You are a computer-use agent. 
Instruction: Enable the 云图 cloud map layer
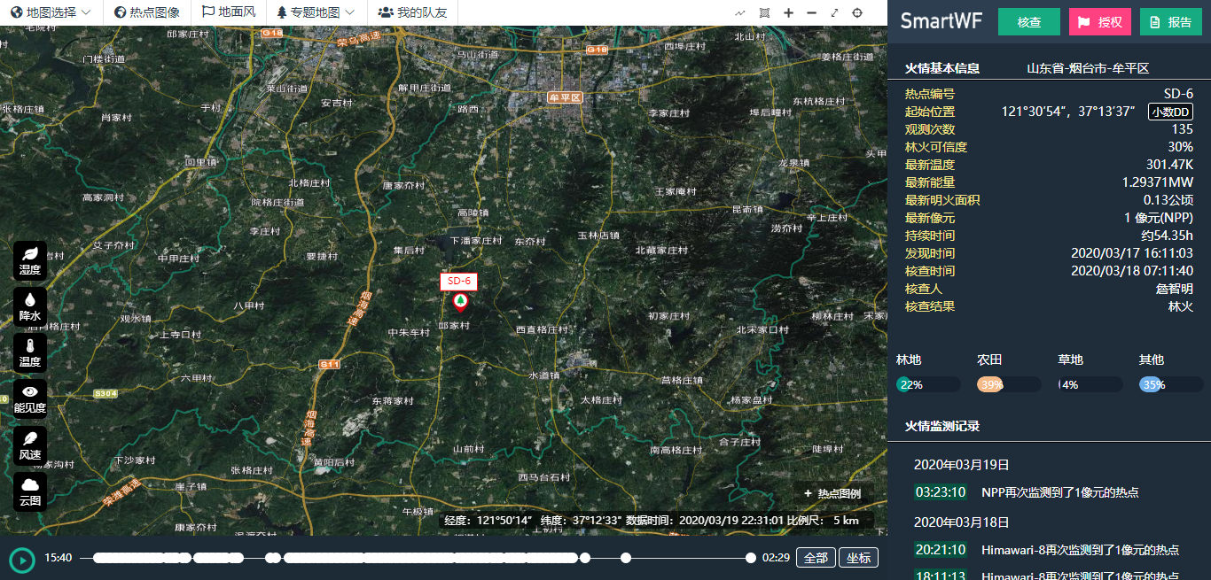point(30,491)
